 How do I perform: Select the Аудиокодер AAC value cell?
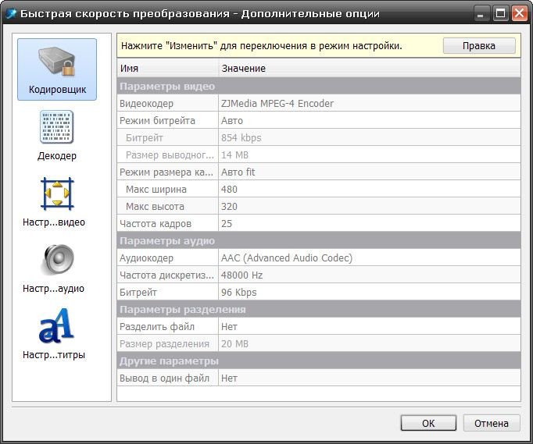370,258
